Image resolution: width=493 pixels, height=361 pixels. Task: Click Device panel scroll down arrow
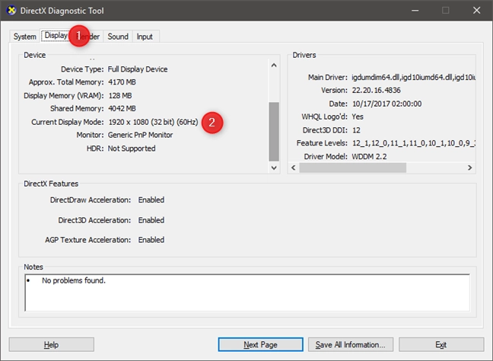coord(274,168)
